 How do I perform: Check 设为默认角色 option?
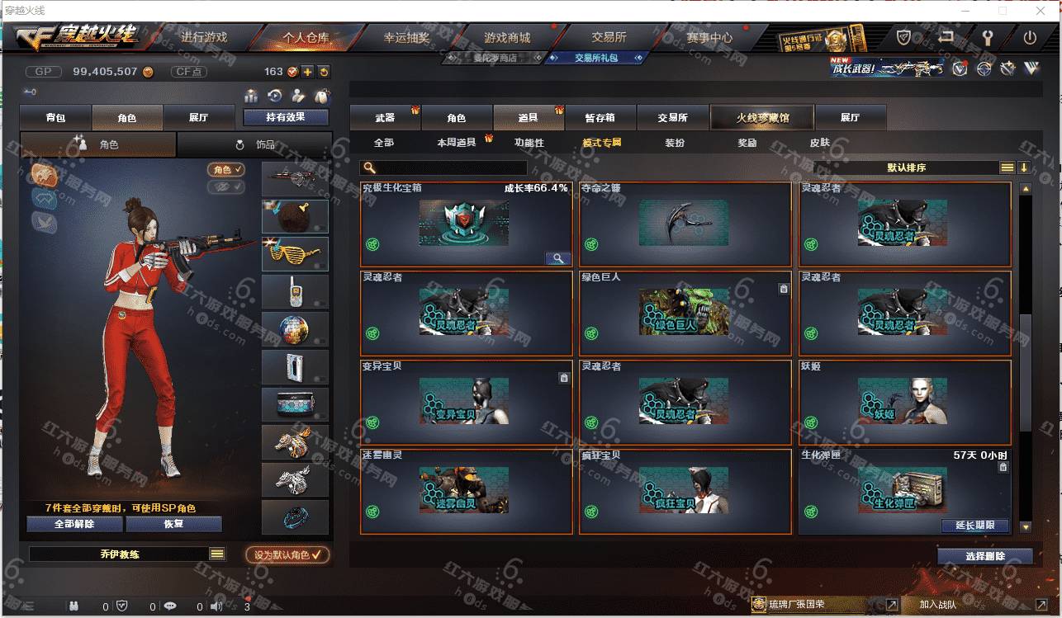287,554
